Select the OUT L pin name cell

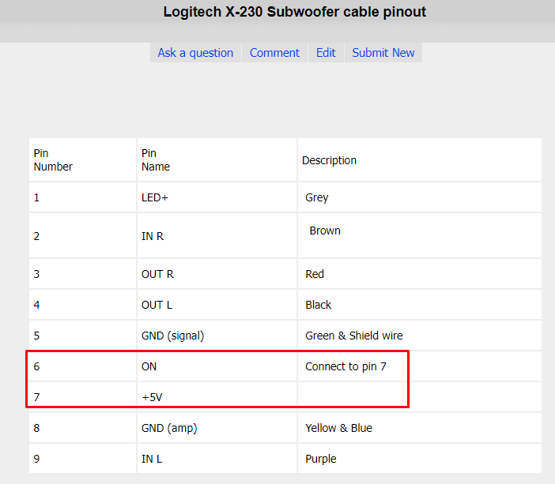coord(217,305)
